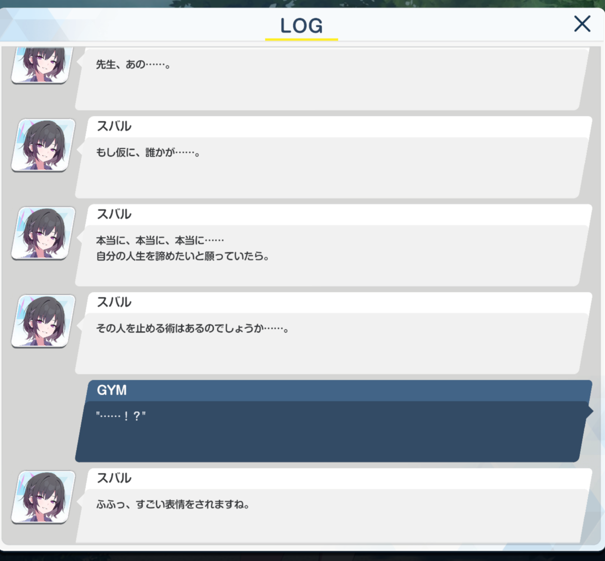Click Subaru's portrait beside 本当に message

pos(43,233)
